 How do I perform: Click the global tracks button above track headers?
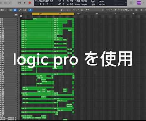(x=16, y=15)
